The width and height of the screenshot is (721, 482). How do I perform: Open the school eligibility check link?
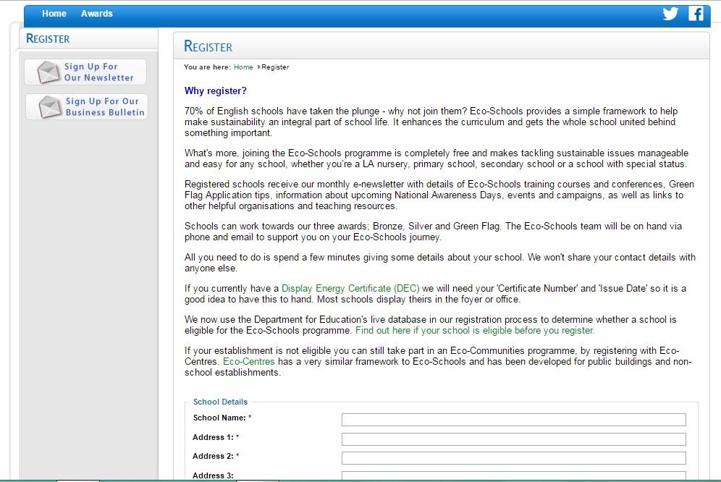tap(475, 331)
